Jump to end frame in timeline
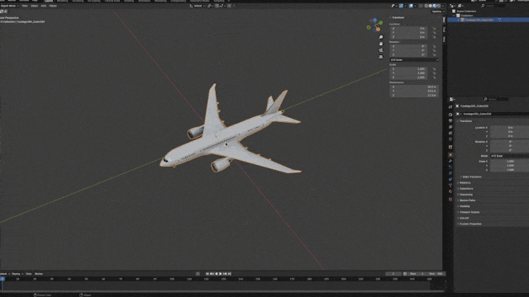Screen dimensions: 529x297 tap(230, 274)
